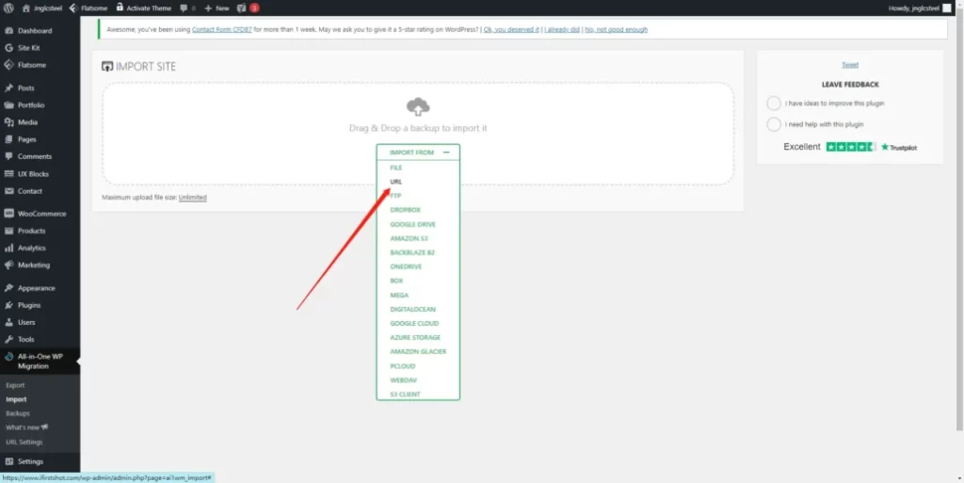Screen dimensions: 964x483
Task: Open Portfolio sidebar icon
Action: tap(8, 105)
